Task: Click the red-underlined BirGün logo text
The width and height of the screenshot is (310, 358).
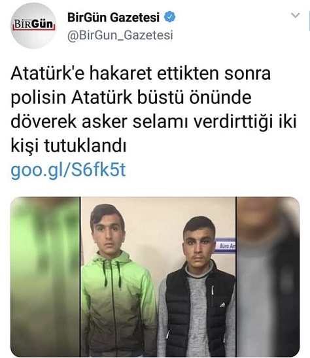Action: coord(34,25)
